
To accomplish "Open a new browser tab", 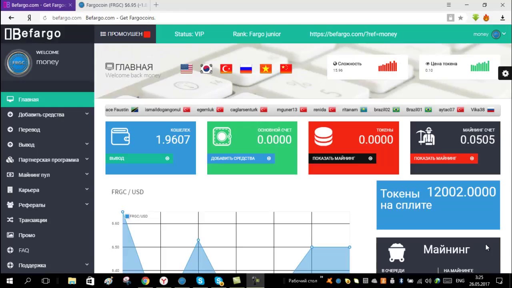I will pyautogui.click(x=156, y=5).
